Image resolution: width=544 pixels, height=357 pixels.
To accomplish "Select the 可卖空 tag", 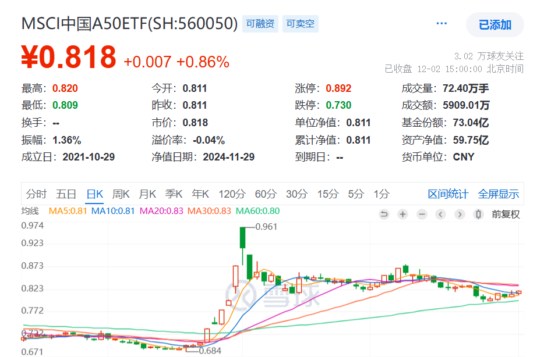I will pyautogui.click(x=301, y=23).
